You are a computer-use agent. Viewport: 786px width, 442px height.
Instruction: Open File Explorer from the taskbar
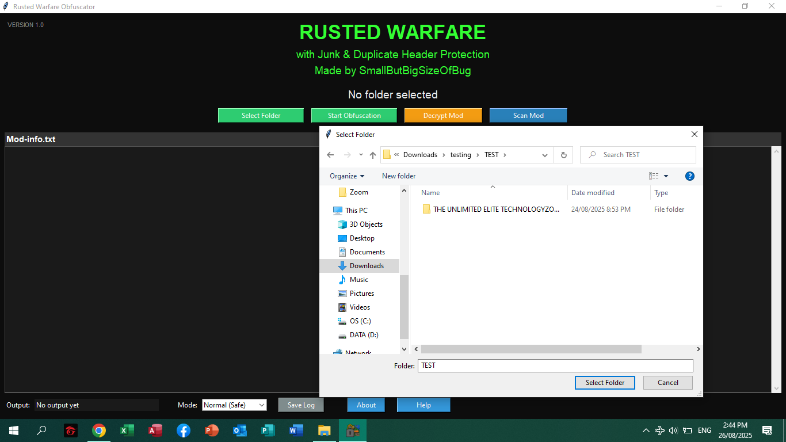pyautogui.click(x=325, y=430)
